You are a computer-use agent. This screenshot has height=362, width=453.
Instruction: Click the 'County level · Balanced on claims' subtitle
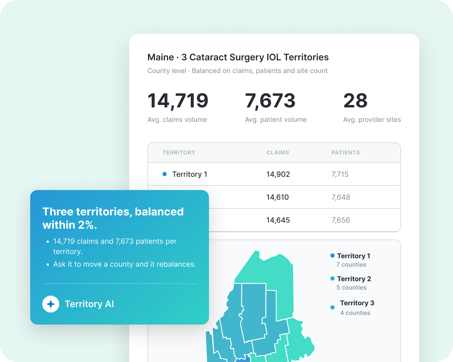pos(237,71)
